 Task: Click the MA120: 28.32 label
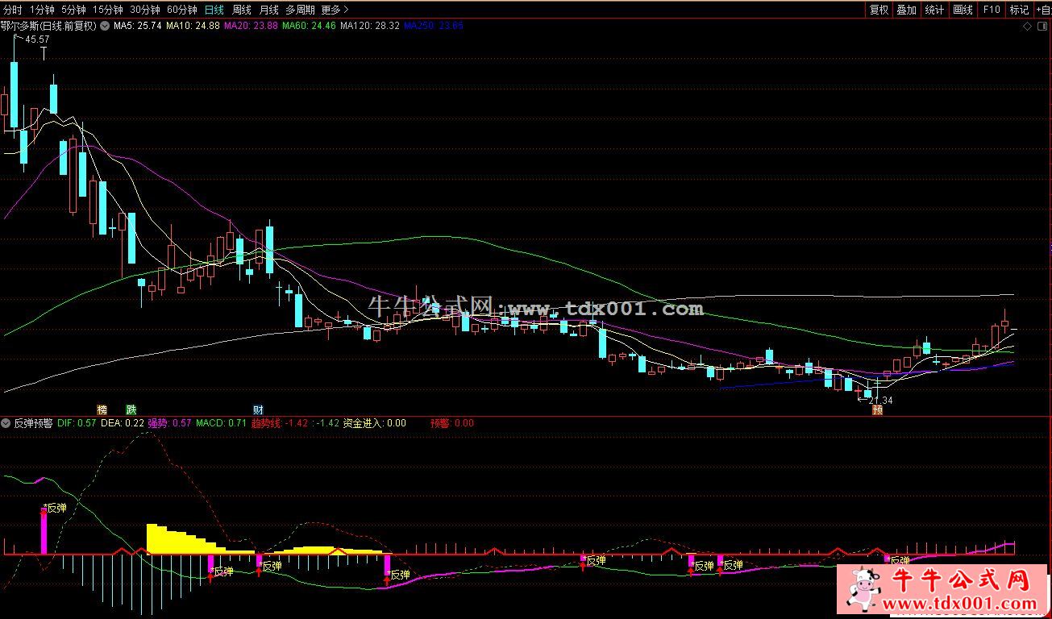[369, 26]
